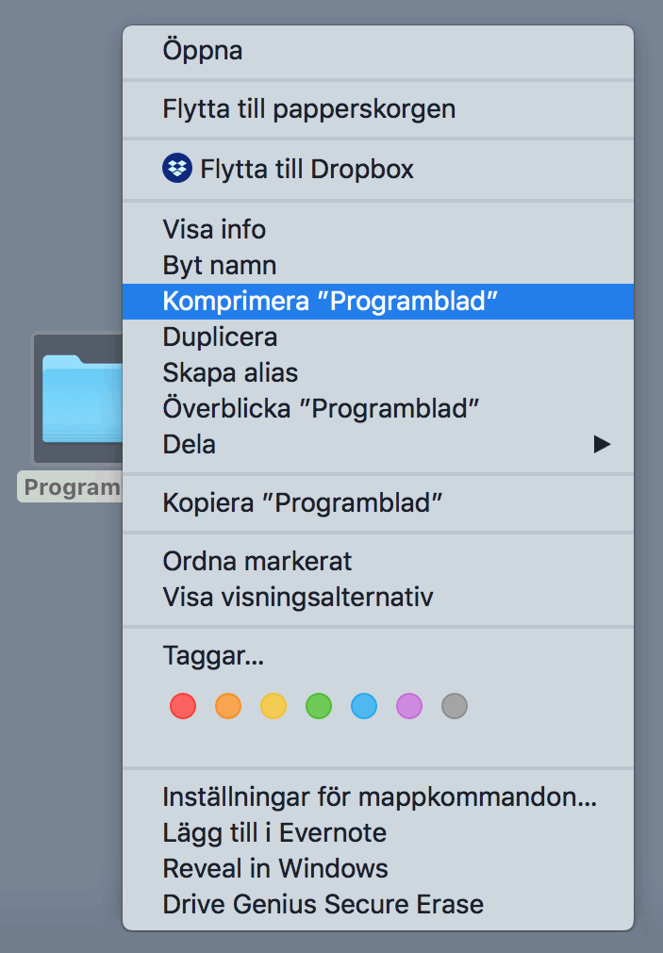This screenshot has width=663, height=953.
Task: Click Drive Genius Secure Erase
Action: point(323,904)
